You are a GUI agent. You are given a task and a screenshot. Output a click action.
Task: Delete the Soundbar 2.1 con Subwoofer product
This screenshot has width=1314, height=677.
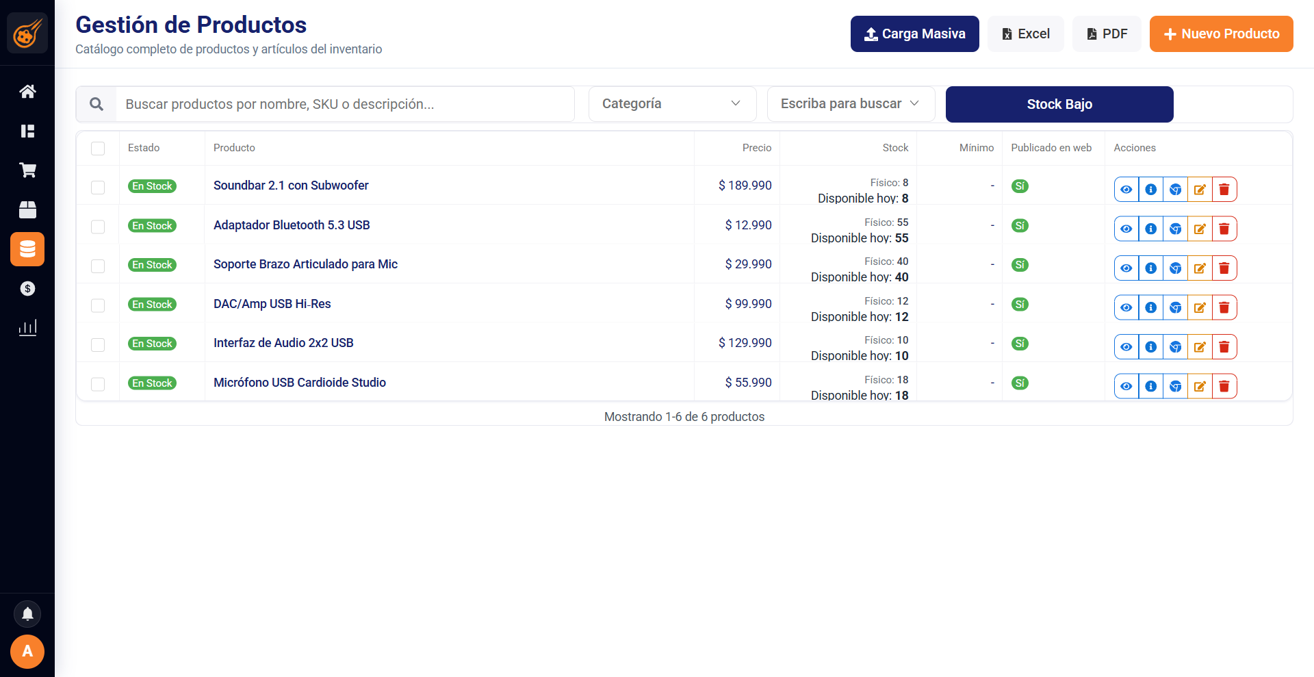[x=1224, y=190]
